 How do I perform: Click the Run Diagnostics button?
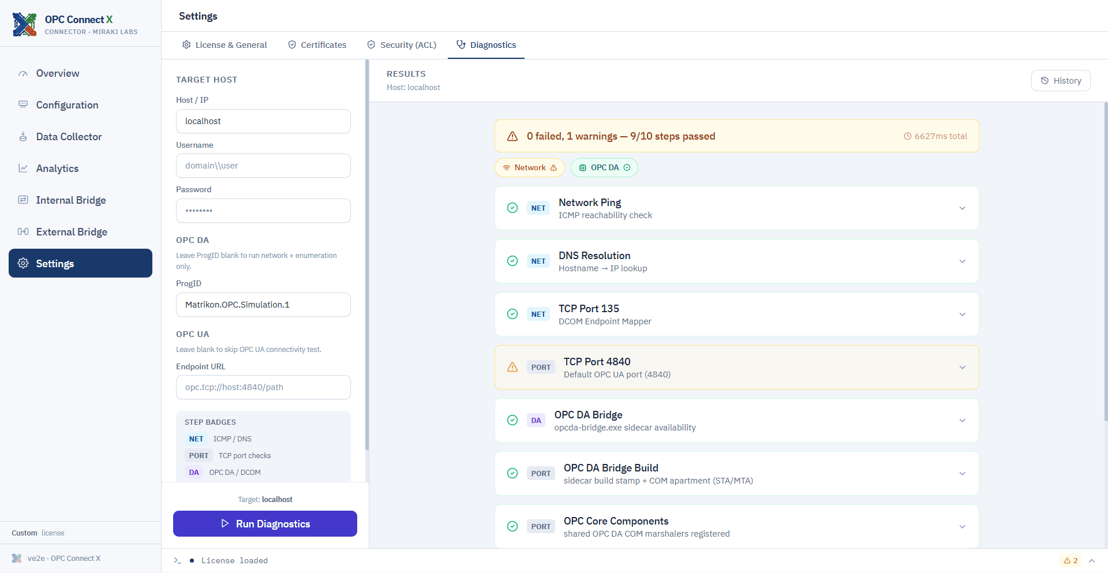coord(265,524)
